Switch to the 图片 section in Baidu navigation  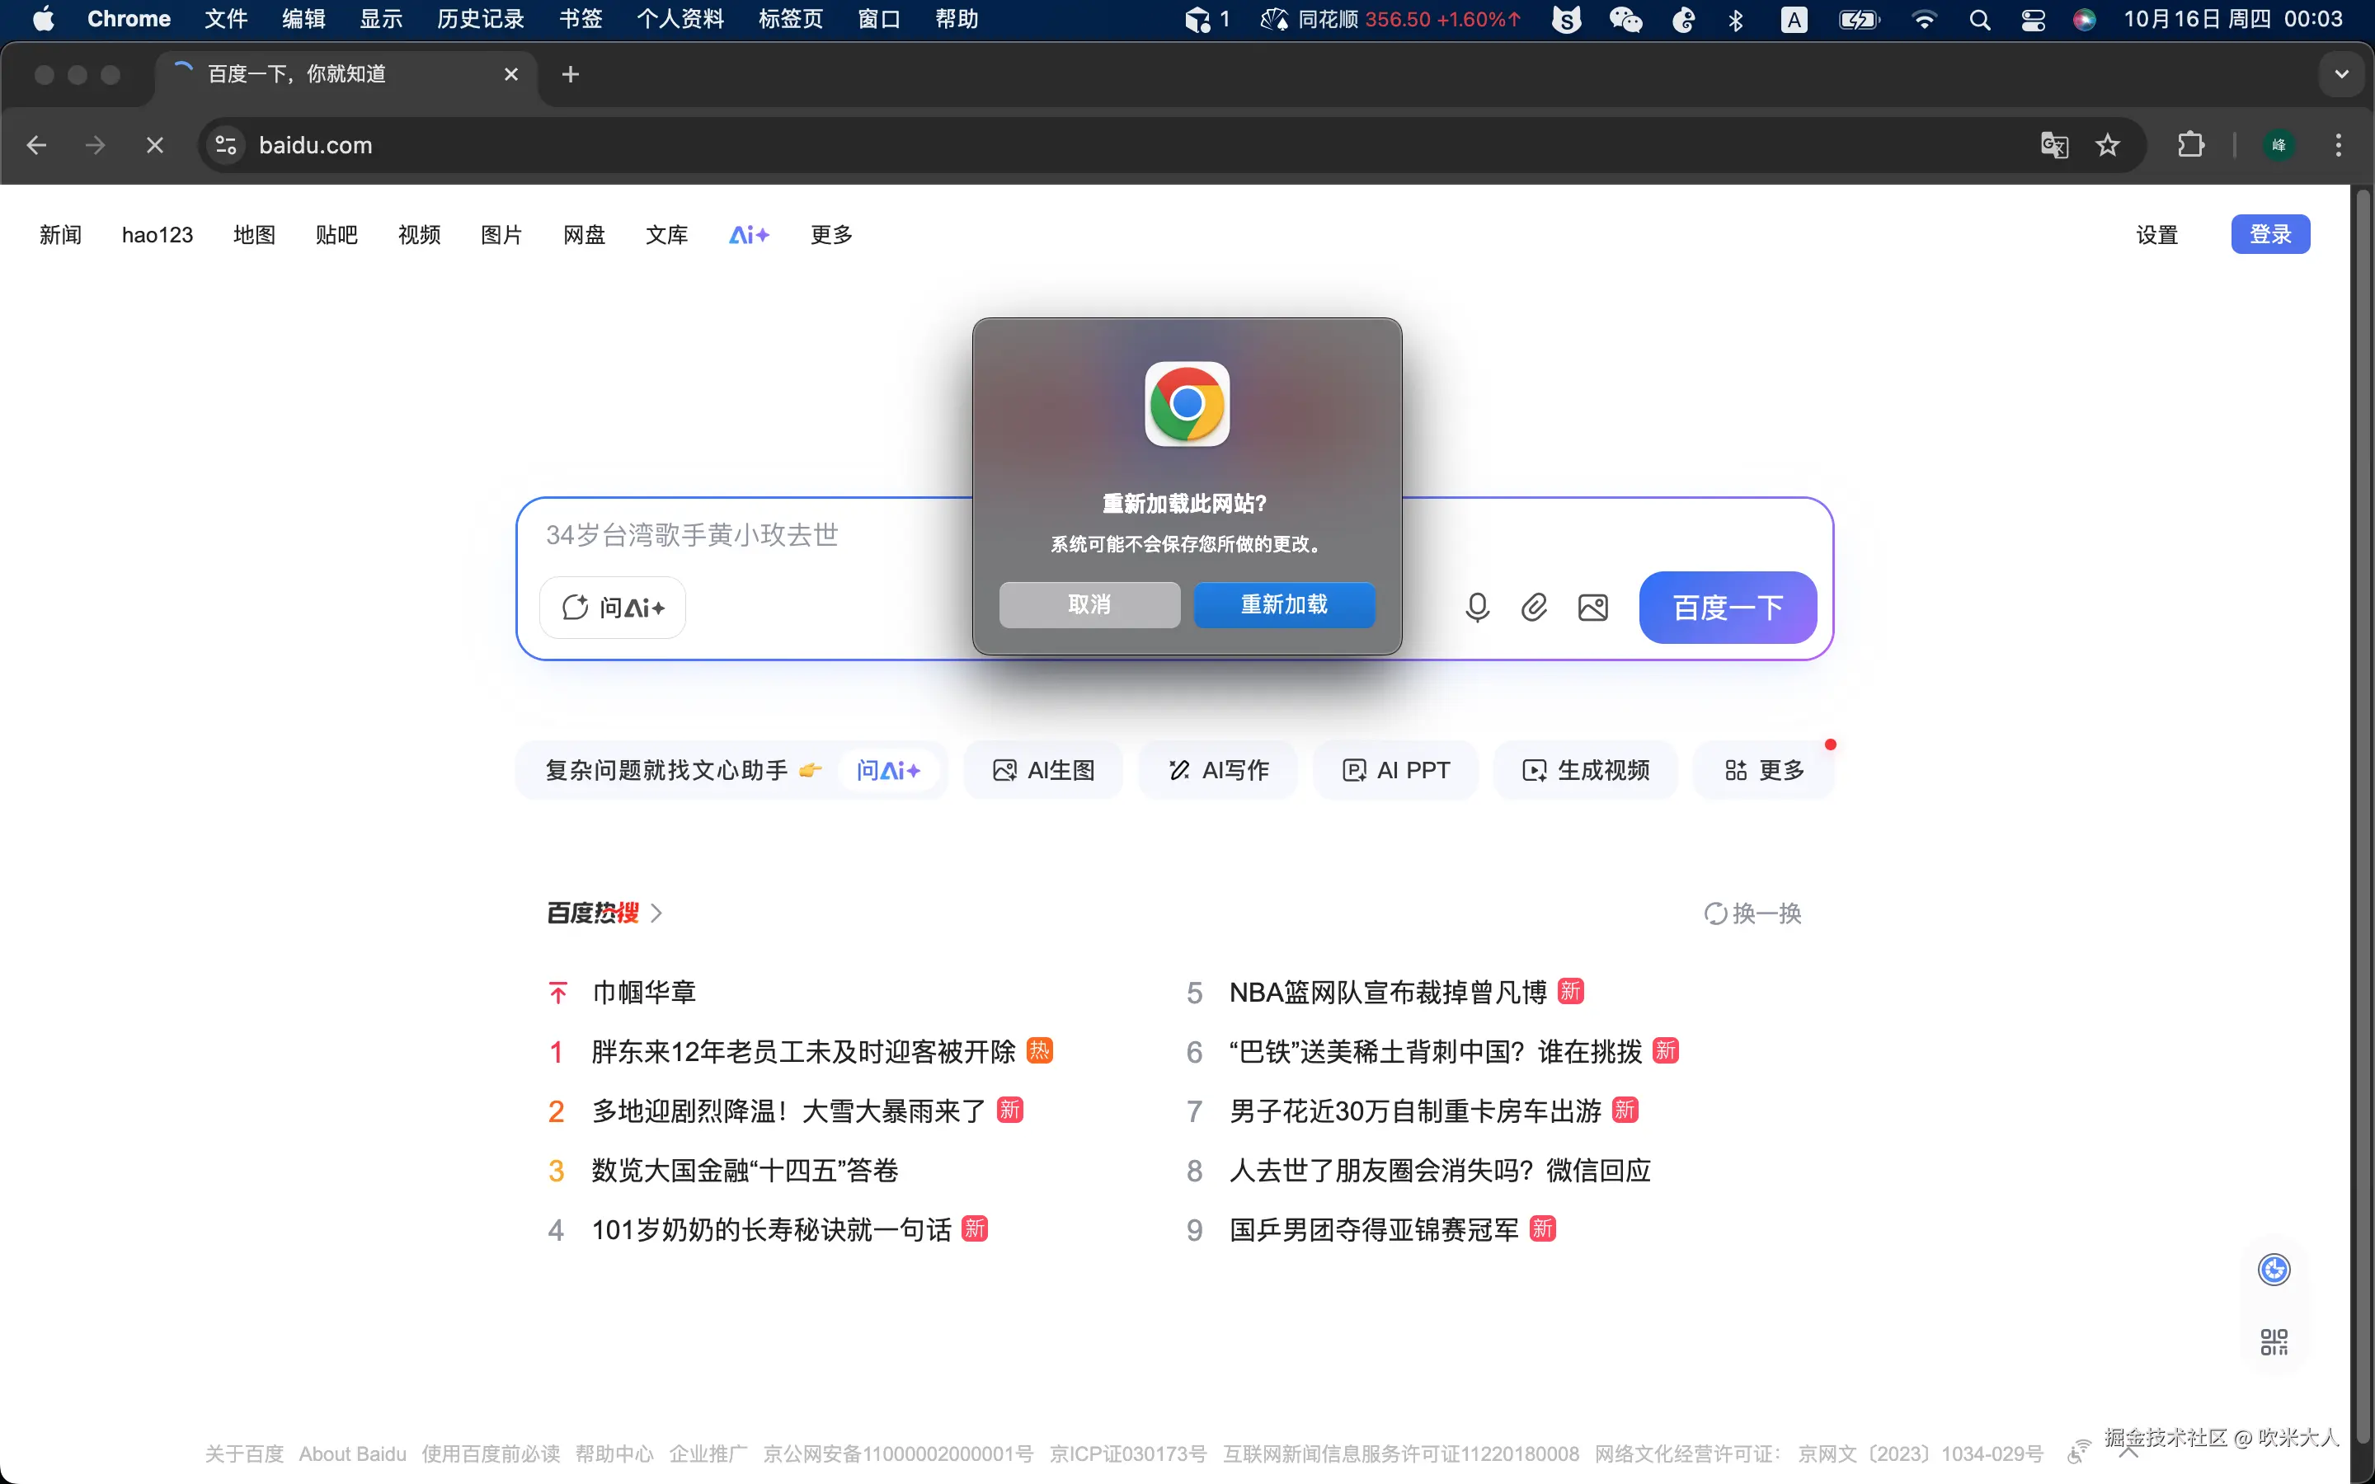501,233
